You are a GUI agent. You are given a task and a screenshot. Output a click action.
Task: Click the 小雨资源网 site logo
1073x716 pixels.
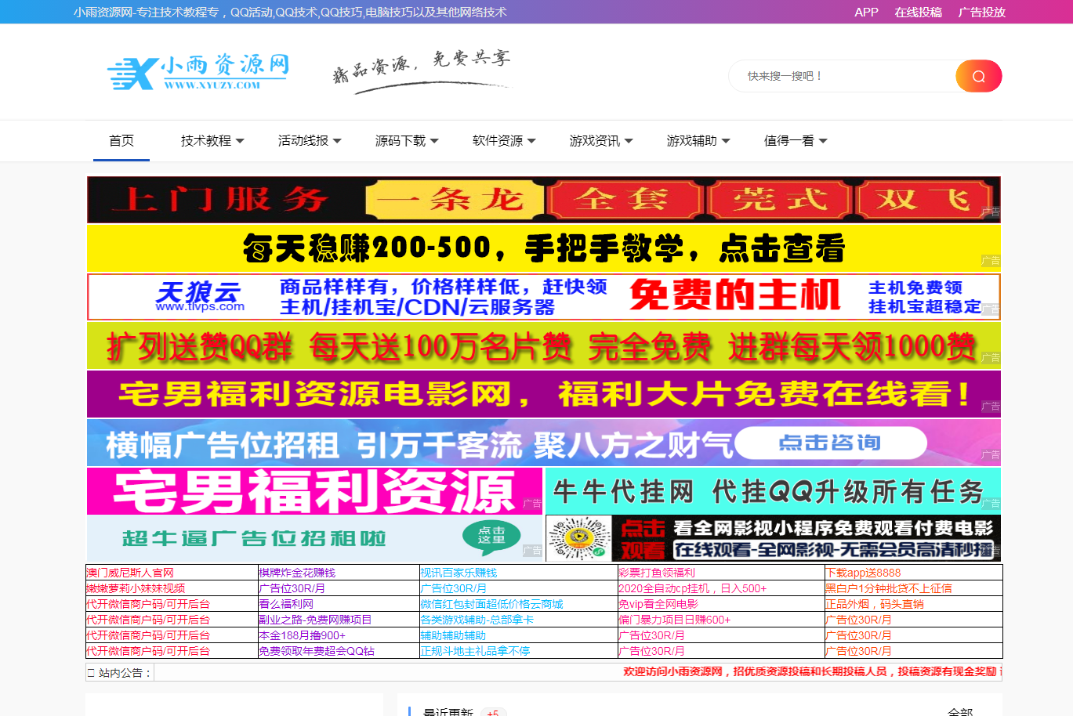[198, 73]
